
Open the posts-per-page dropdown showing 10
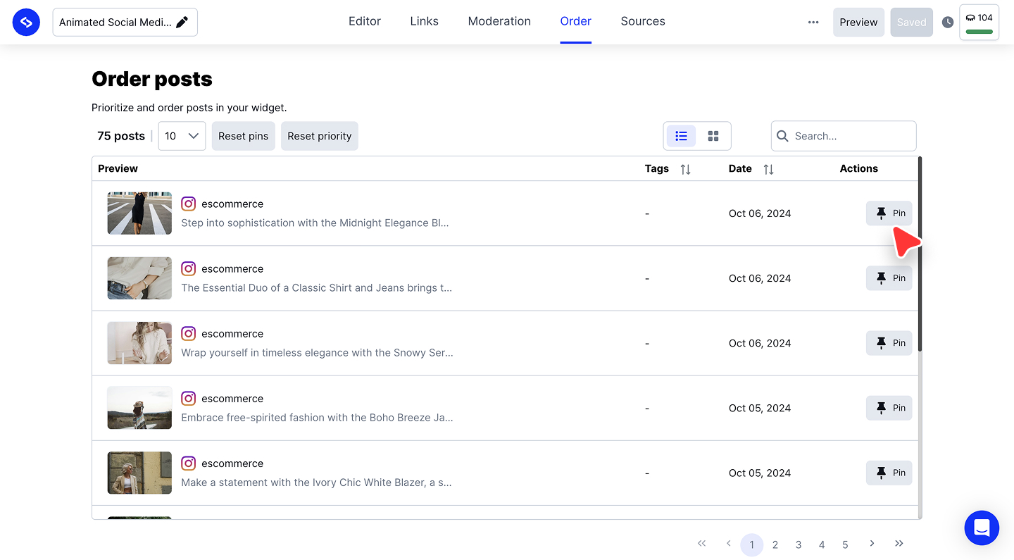pyautogui.click(x=182, y=136)
